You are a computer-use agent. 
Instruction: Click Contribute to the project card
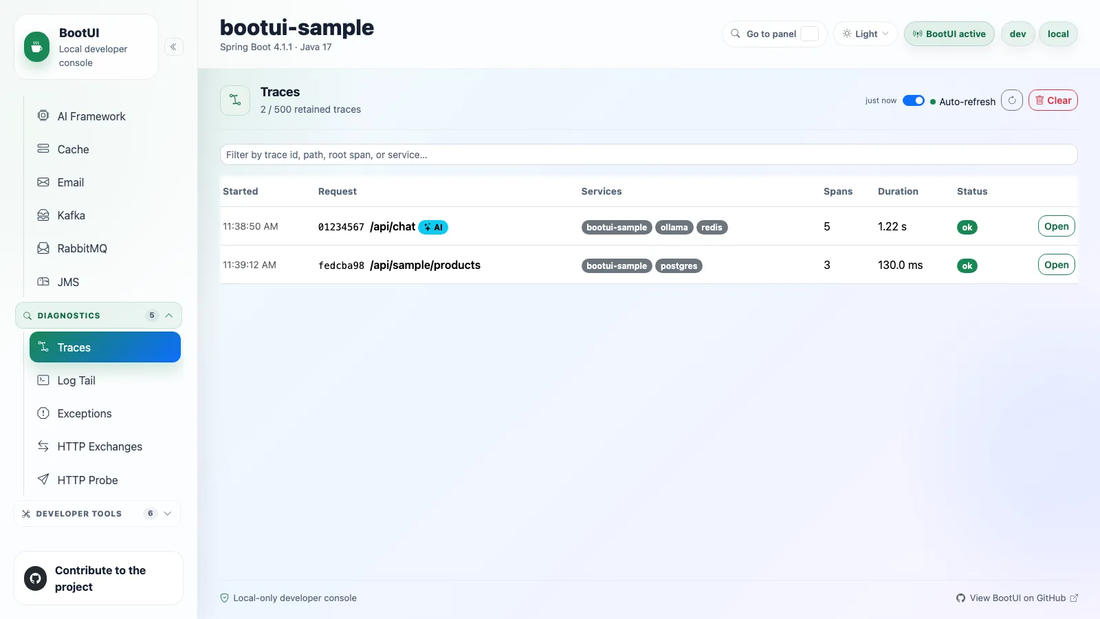coord(98,578)
